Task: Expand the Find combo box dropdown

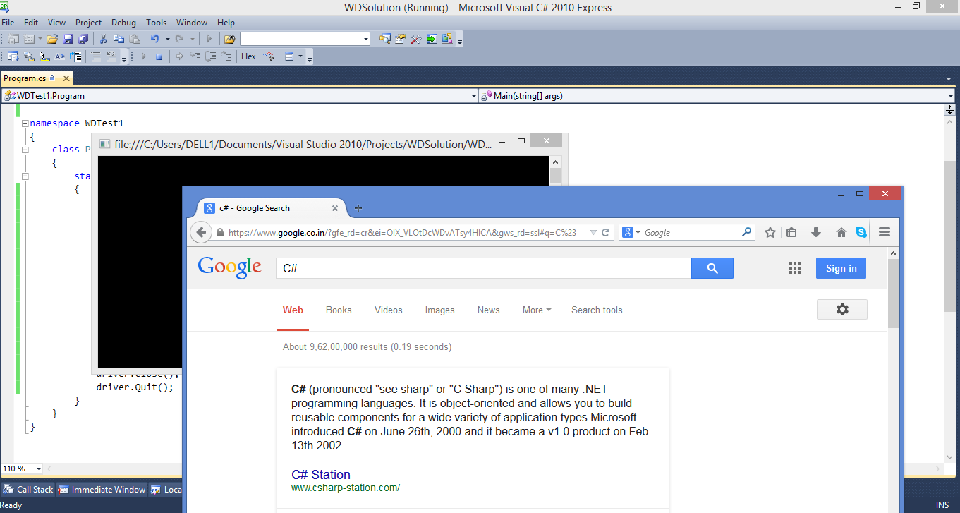Action: pos(365,39)
